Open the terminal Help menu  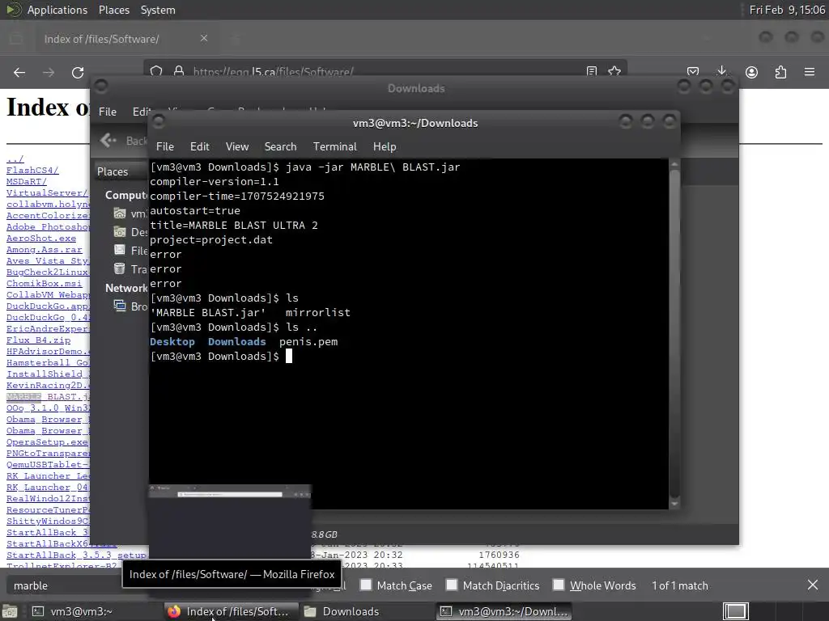[385, 147]
